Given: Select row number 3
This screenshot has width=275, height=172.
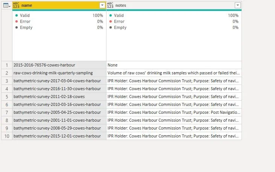Looking at the screenshot, I should point(7,81).
